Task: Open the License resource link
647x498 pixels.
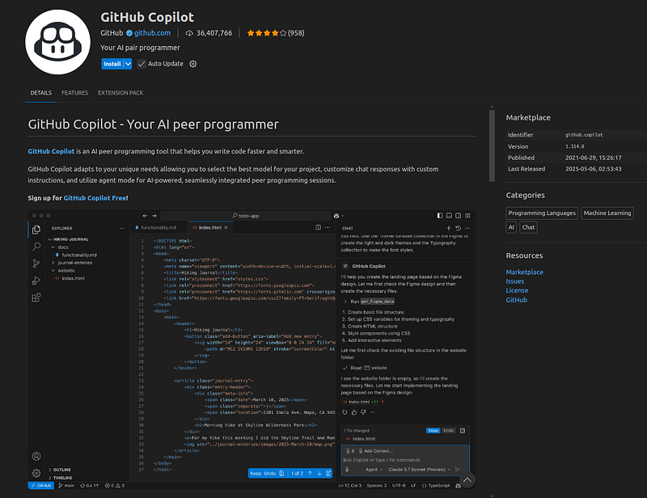Action: tap(517, 290)
